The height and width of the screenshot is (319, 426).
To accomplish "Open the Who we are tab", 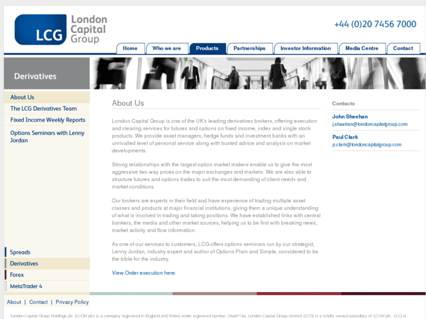I will [167, 49].
